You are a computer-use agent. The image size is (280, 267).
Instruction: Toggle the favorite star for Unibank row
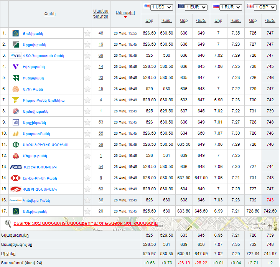pyautogui.click(x=87, y=33)
